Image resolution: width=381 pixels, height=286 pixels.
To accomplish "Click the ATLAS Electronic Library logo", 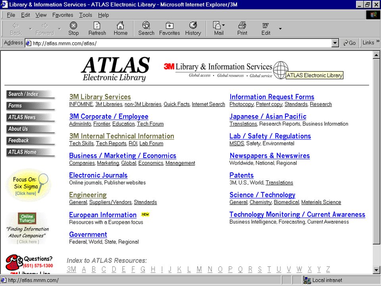I will pyautogui.click(x=115, y=69).
